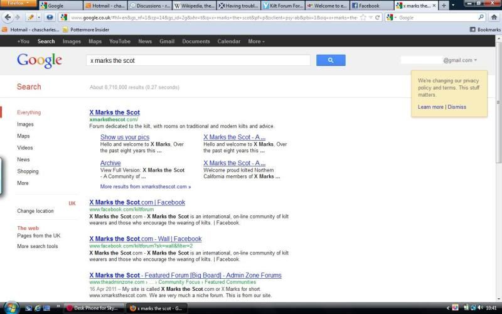
Task: Click Learn more in privacy notice
Action: pos(430,107)
